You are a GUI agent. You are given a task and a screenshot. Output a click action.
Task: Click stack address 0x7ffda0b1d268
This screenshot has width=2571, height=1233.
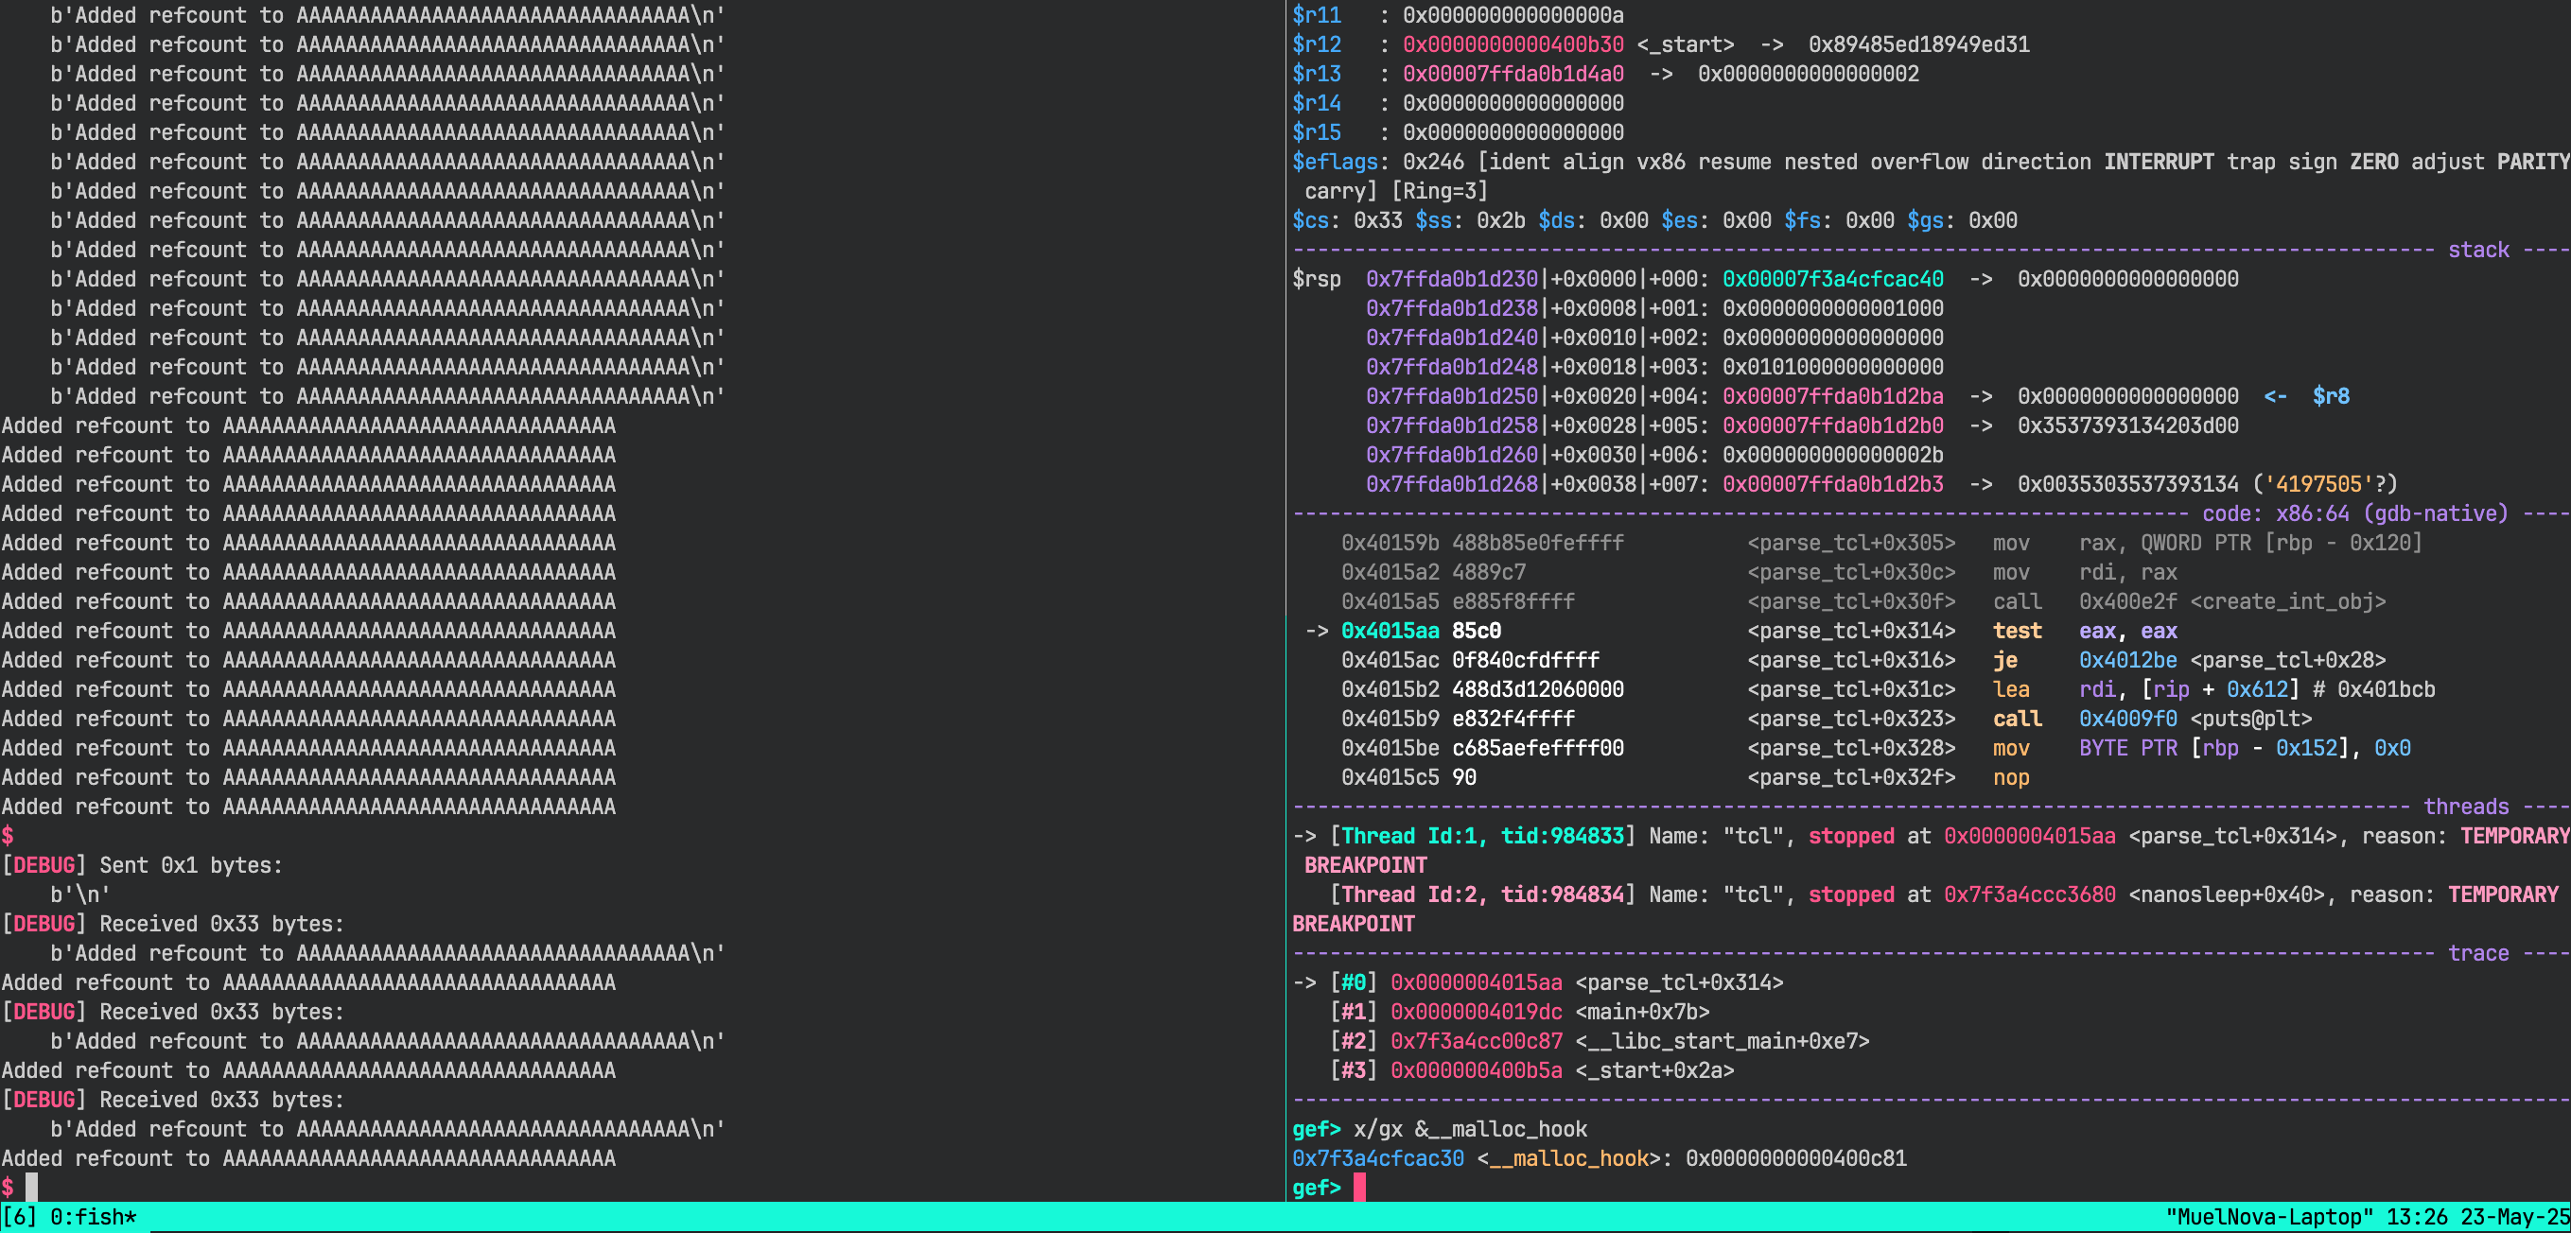[x=1451, y=485]
